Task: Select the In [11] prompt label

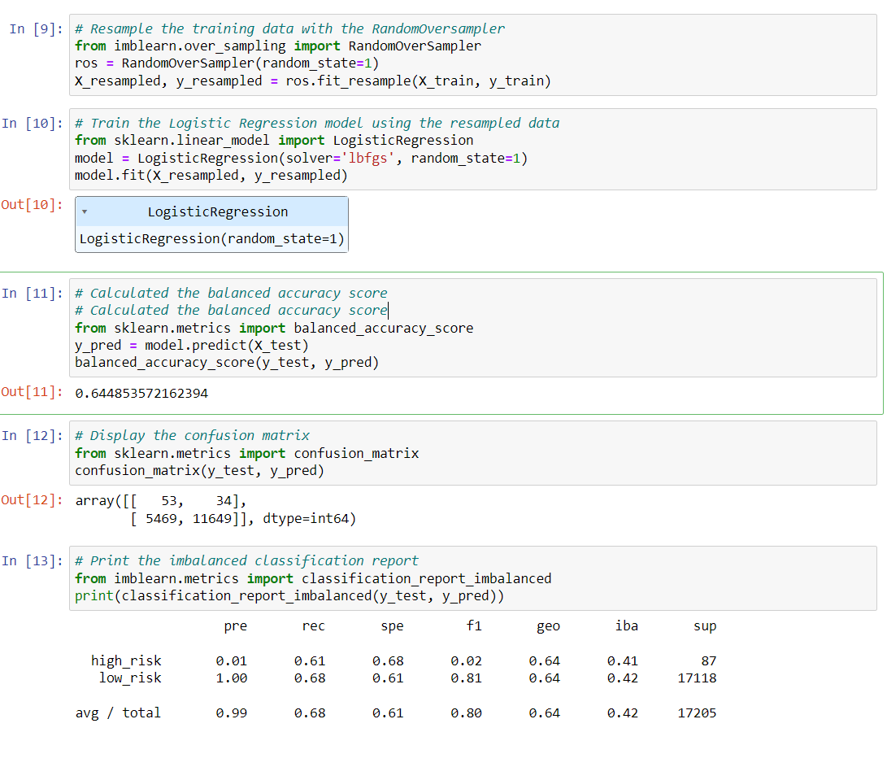Action: tap(33, 293)
